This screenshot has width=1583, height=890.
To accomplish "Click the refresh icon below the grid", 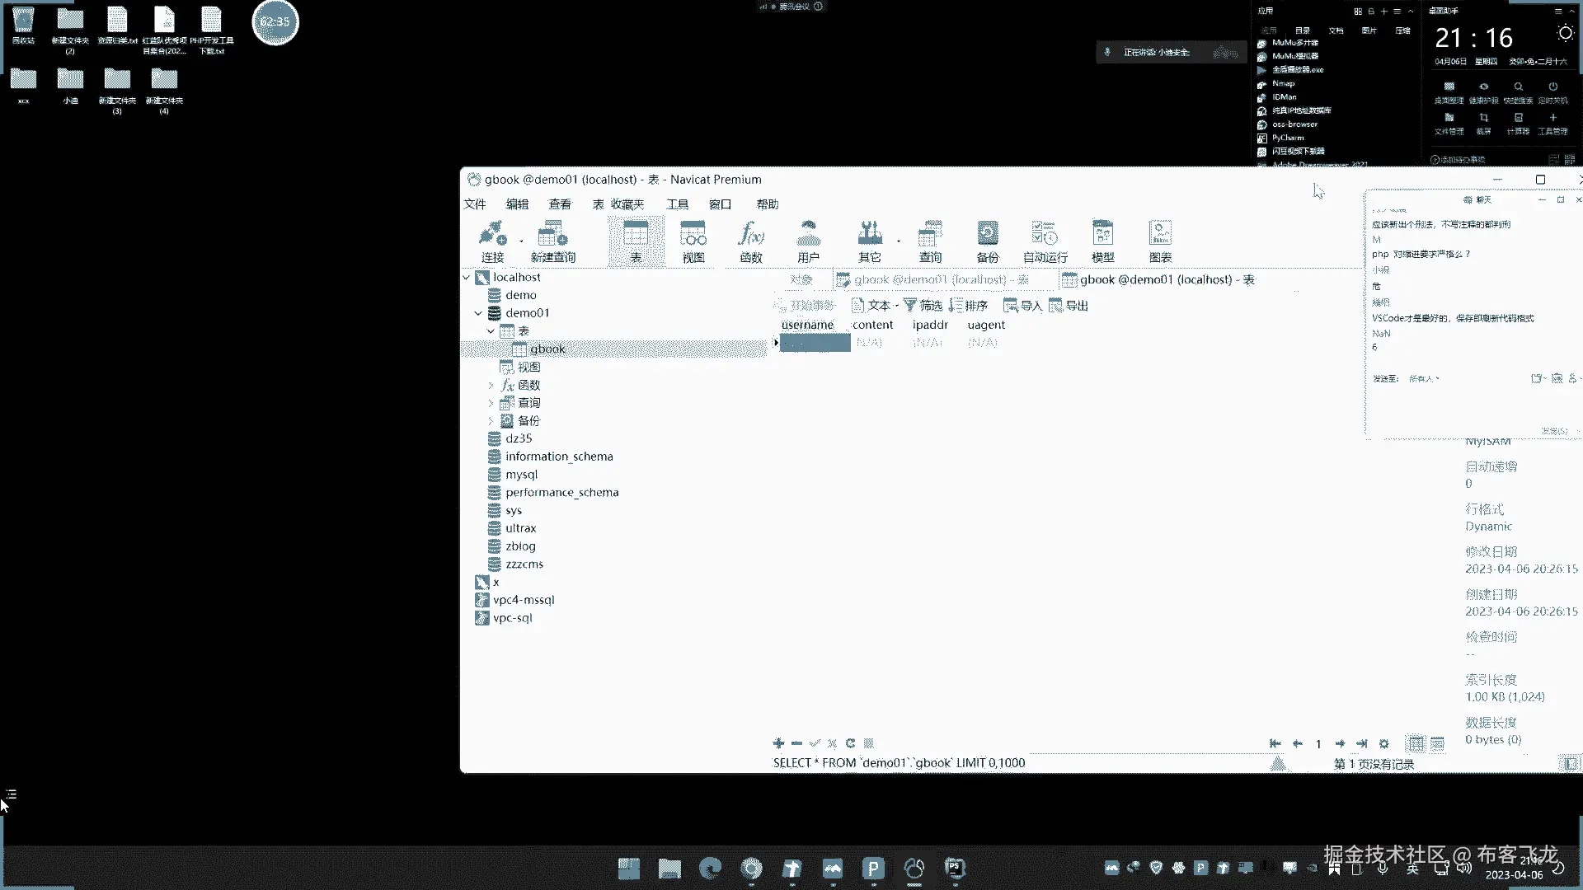I will pyautogui.click(x=850, y=743).
